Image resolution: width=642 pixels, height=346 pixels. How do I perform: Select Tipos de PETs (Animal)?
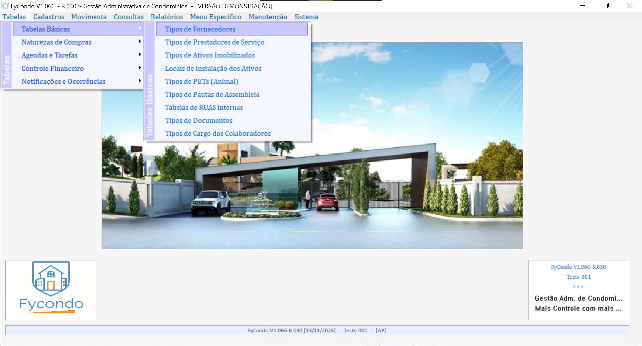pos(201,82)
